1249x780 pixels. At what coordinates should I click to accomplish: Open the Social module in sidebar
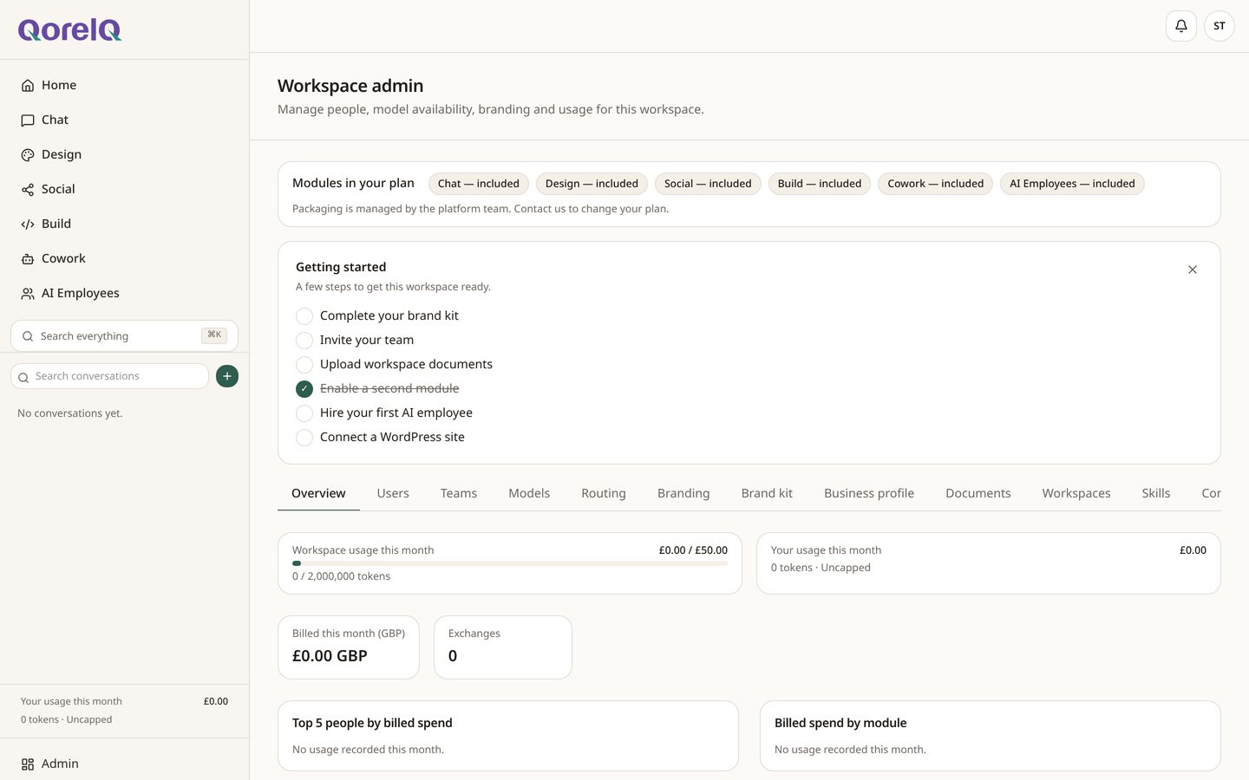click(124, 189)
